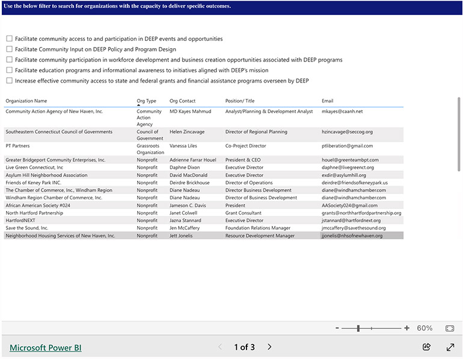Sort by Organization Name column header
Viewport: 463px width, 359px height.
point(26,101)
